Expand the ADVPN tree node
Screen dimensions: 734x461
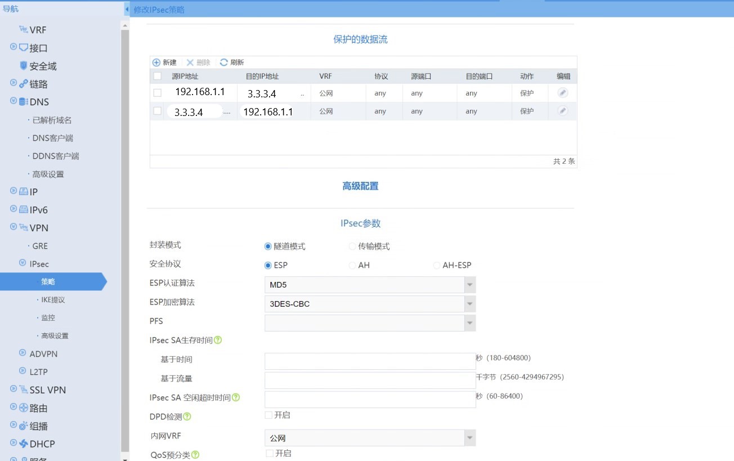(23, 353)
